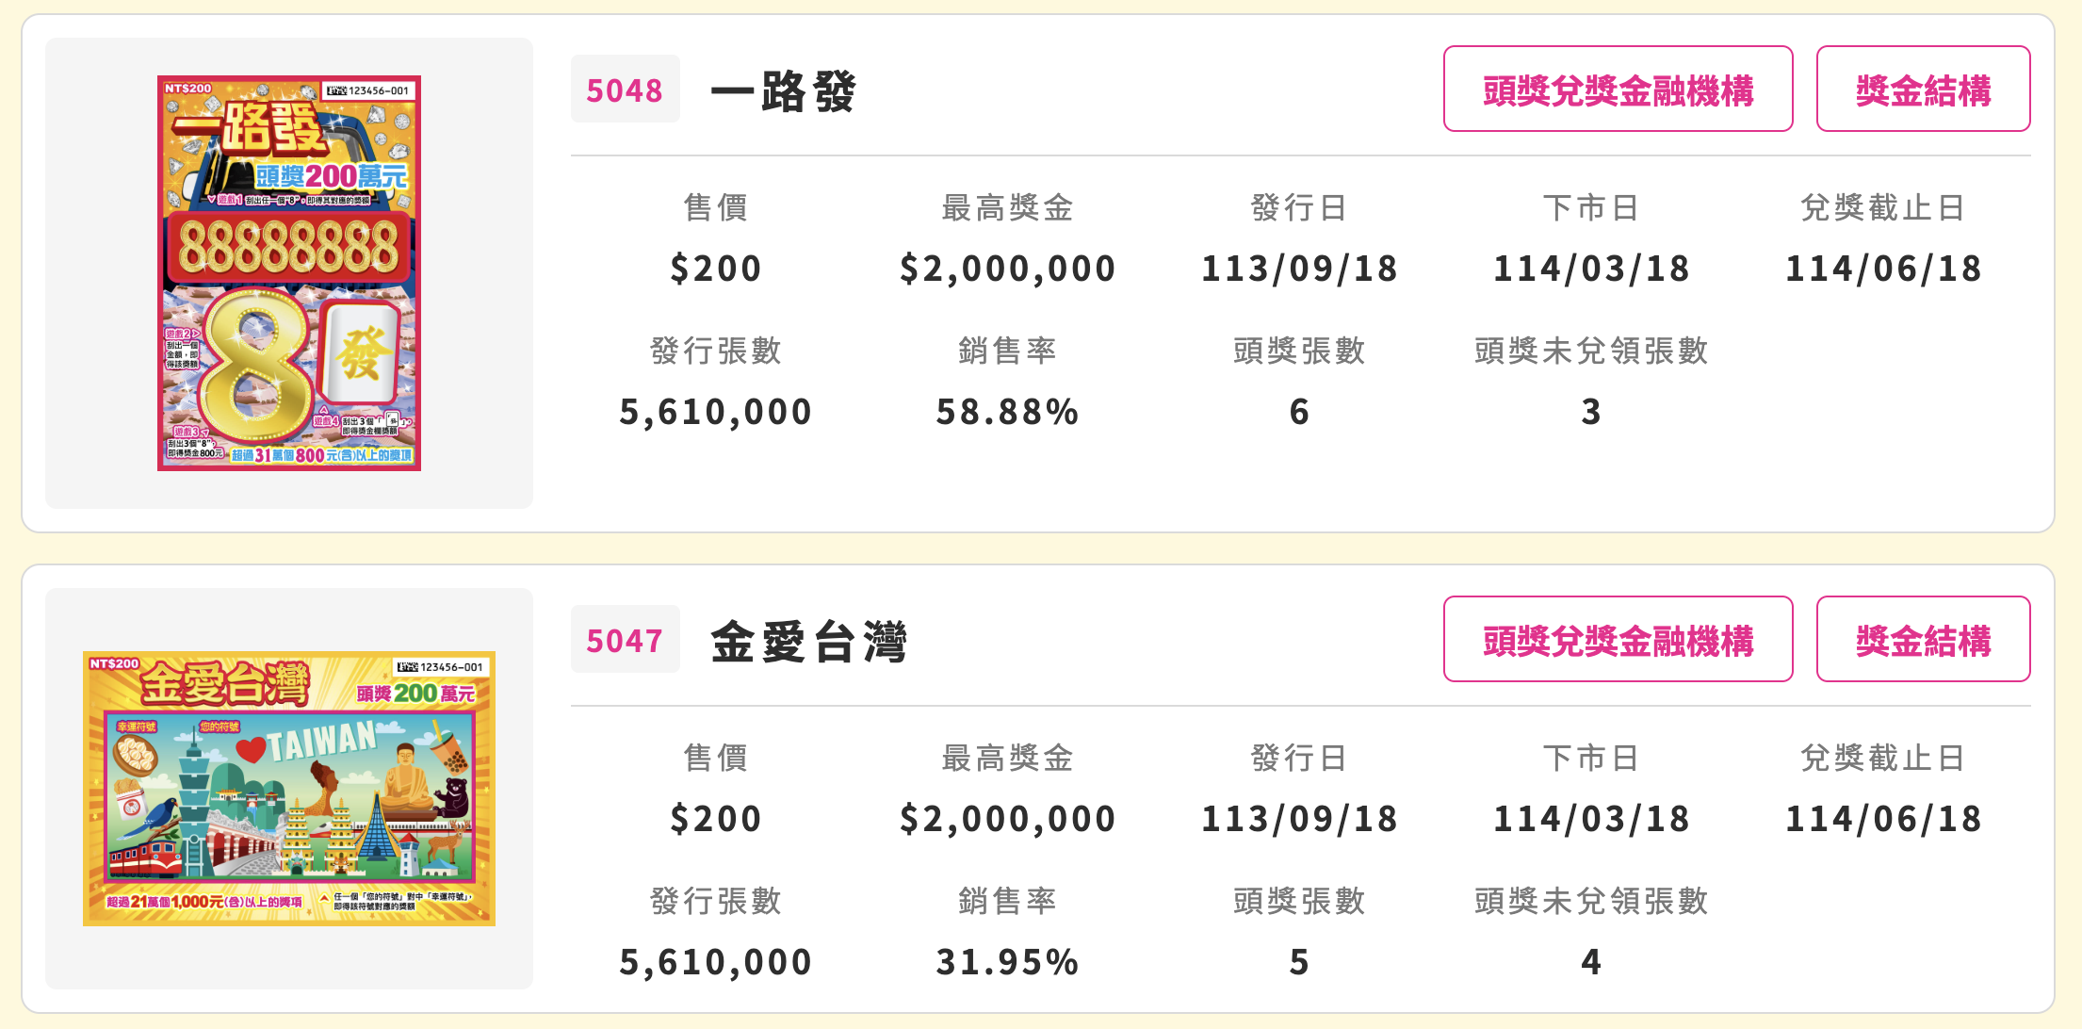Click 金愛台灣's 頭獎未兌領張數 value 4
This screenshot has height=1029, width=2082.
click(x=1591, y=962)
